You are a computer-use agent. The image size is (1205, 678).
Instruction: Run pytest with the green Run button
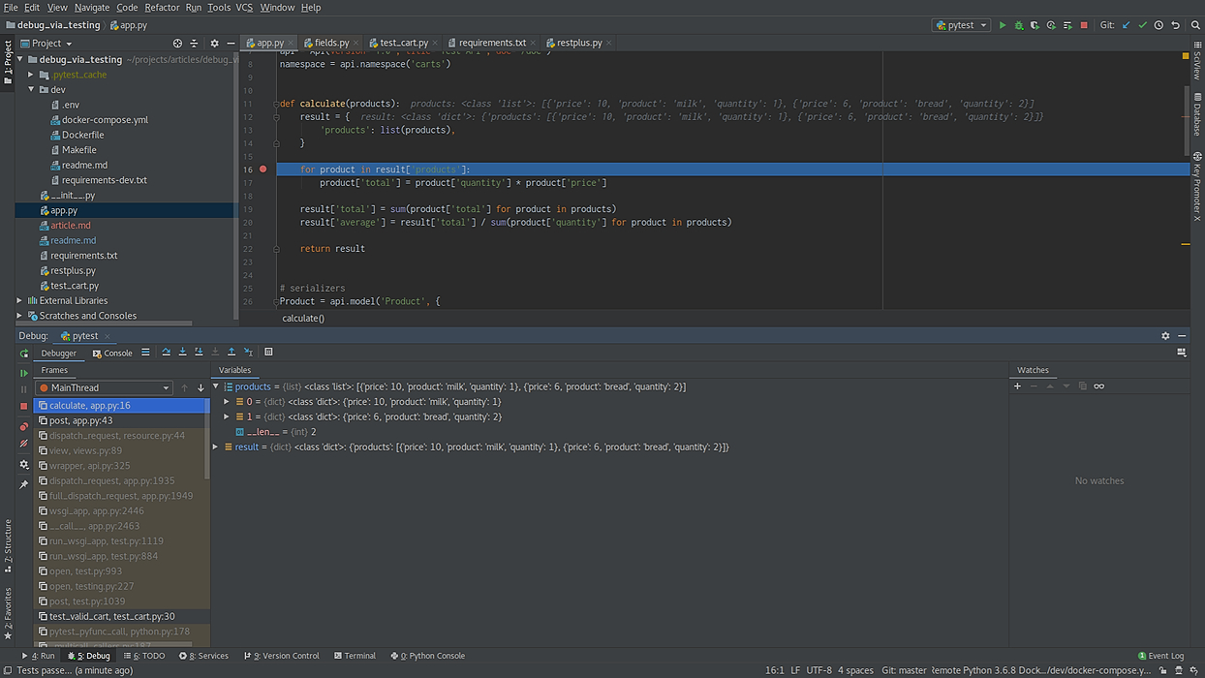(1003, 25)
